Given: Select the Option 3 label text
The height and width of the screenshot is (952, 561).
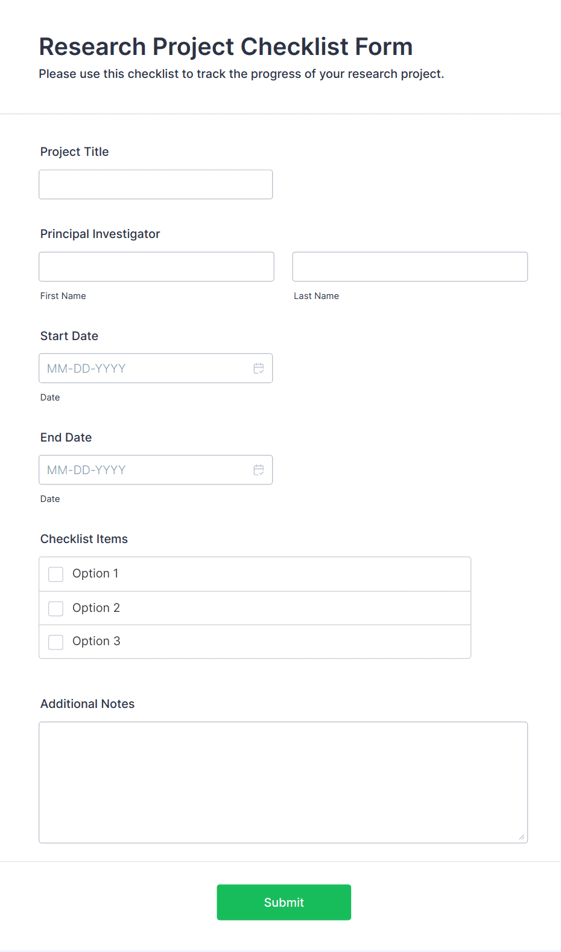Looking at the screenshot, I should click(x=97, y=641).
